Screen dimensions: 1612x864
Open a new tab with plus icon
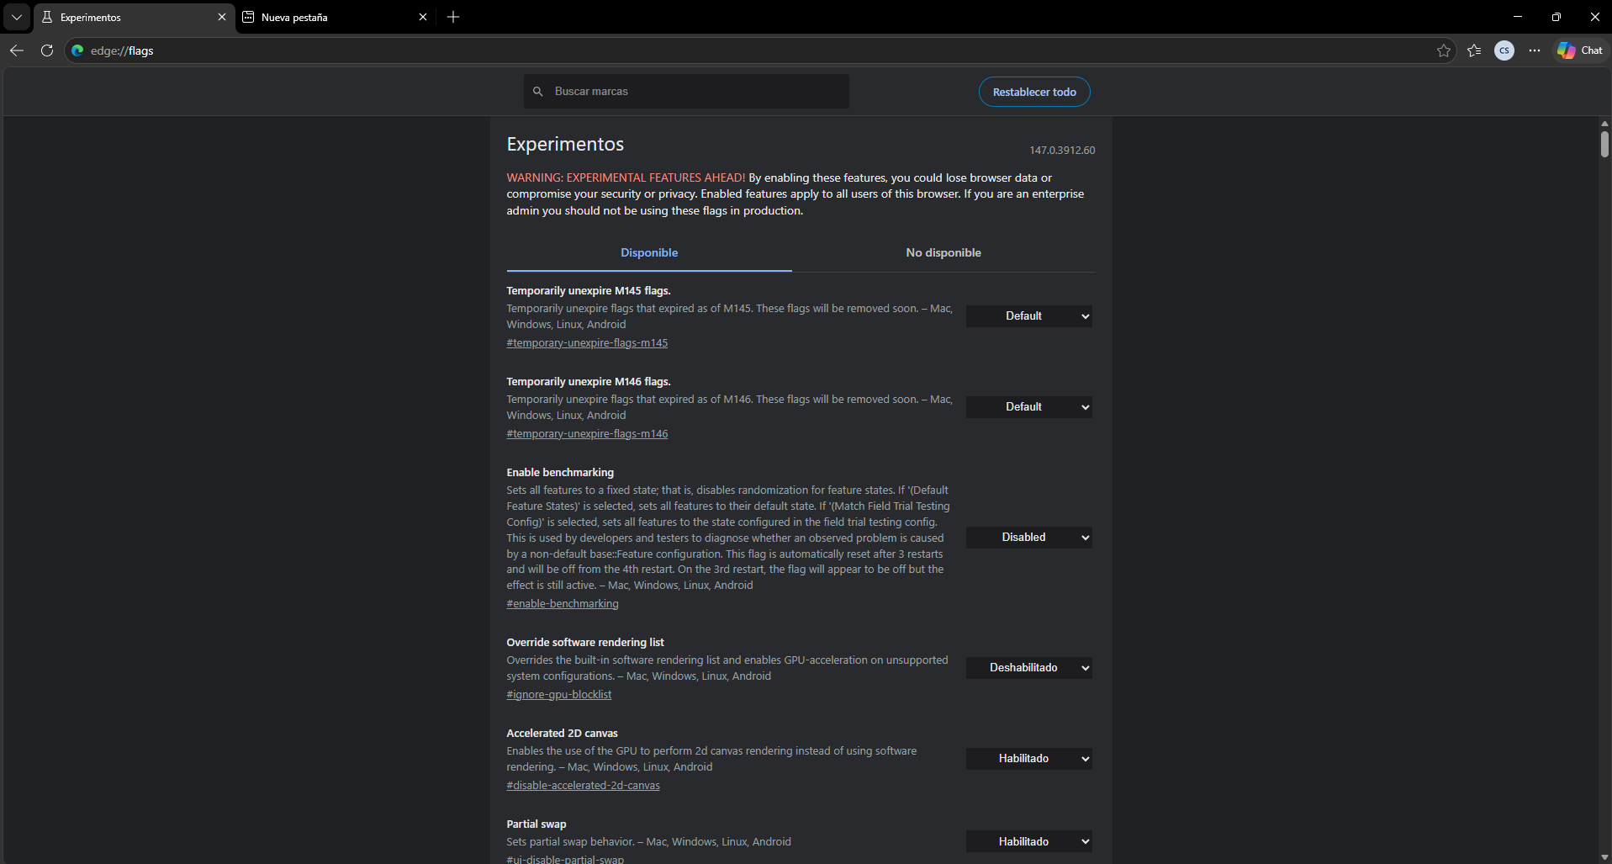pyautogui.click(x=453, y=17)
